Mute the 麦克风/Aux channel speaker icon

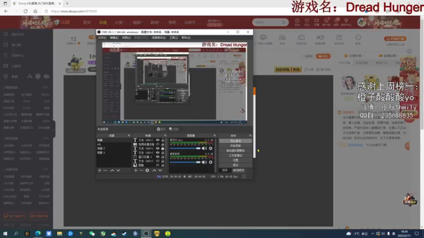204,149
